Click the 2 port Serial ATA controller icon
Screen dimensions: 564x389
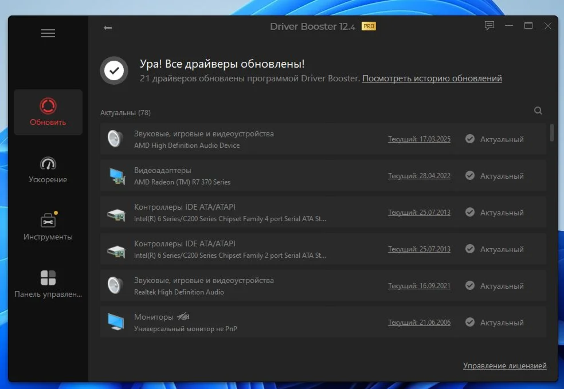116,252
